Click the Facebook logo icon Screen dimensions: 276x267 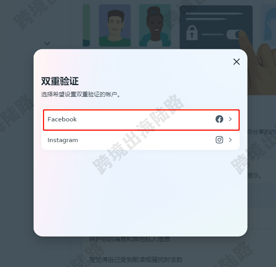pos(219,119)
